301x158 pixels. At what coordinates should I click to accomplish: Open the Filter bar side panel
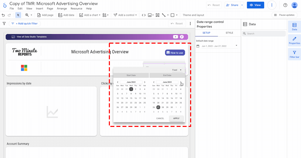pyautogui.click(x=294, y=54)
